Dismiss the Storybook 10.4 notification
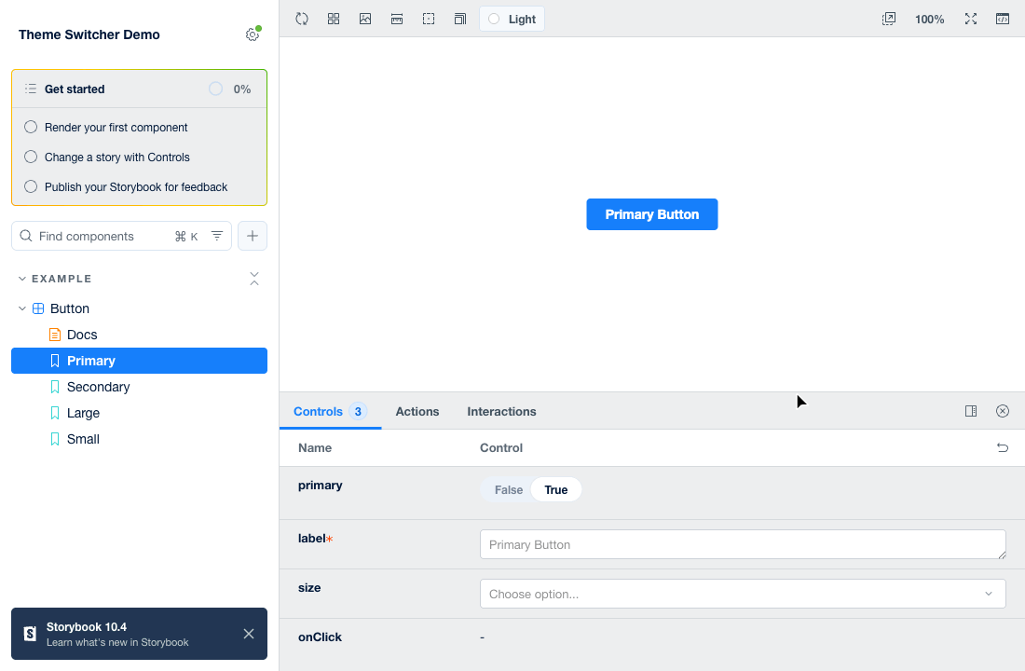Image resolution: width=1025 pixels, height=671 pixels. [249, 634]
